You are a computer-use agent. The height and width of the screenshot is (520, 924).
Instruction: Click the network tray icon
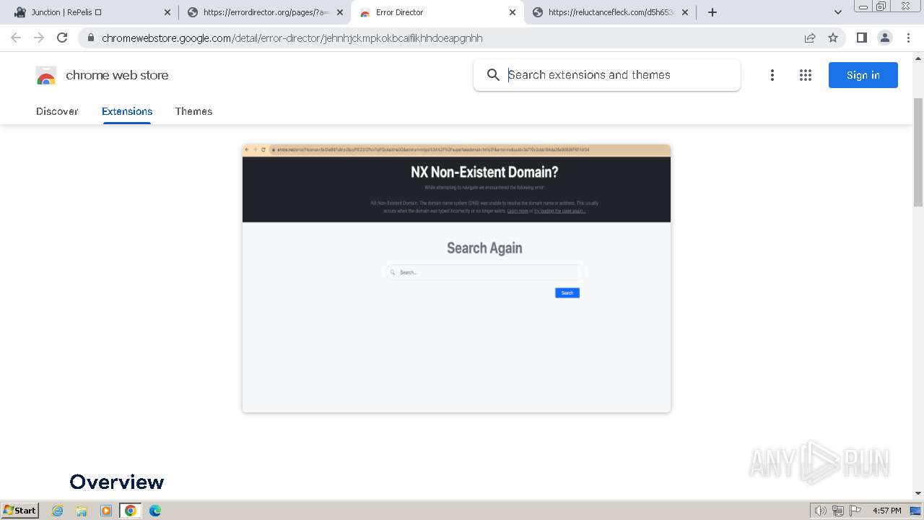838,511
